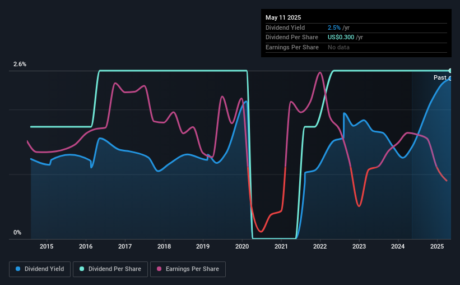Image resolution: width=460 pixels, height=285 pixels.
Task: Click the Past label on the chart
Action: [440, 77]
